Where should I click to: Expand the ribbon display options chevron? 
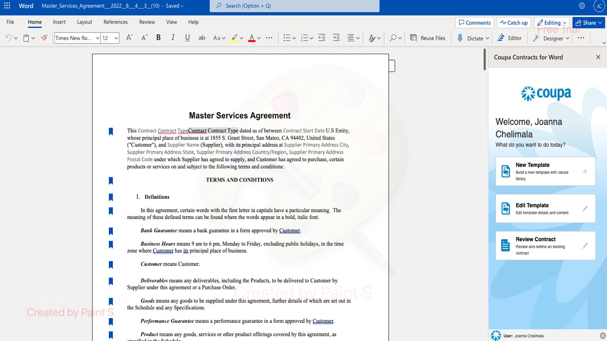pos(603,43)
